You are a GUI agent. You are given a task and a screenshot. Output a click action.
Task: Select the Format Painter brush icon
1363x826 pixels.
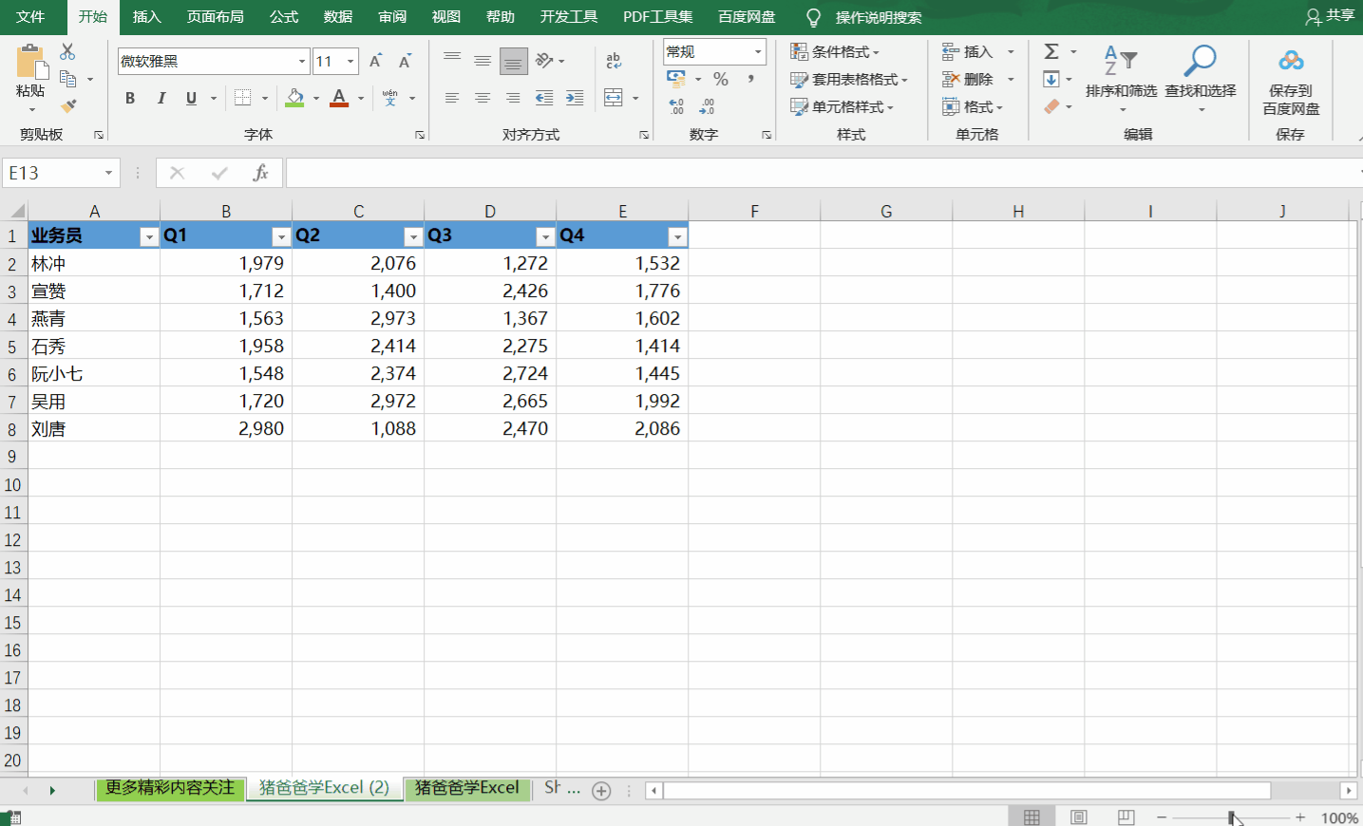tap(68, 106)
